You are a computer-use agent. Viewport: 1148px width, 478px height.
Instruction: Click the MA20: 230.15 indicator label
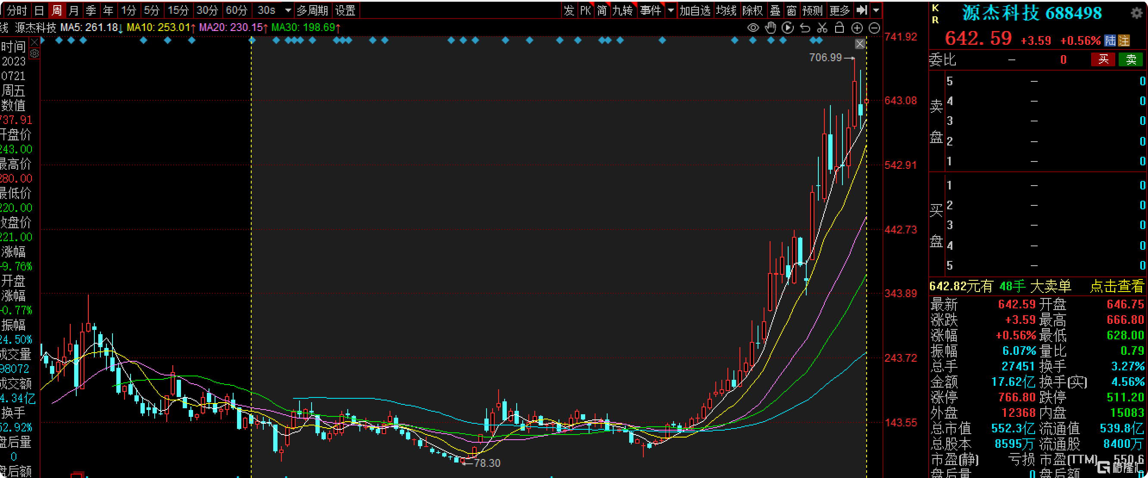[x=234, y=28]
